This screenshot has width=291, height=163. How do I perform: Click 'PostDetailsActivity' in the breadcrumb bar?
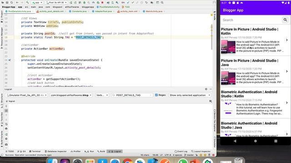(108, 7)
